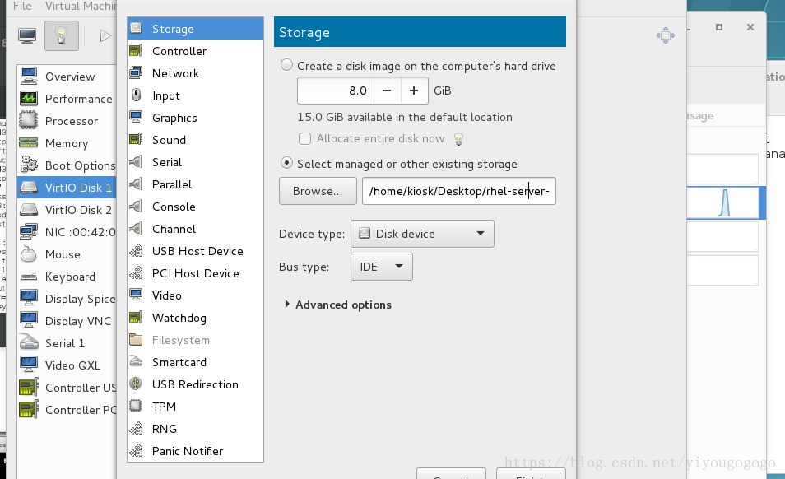Viewport: 785px width, 479px height.
Task: Open the File menu
Action: pos(22,6)
